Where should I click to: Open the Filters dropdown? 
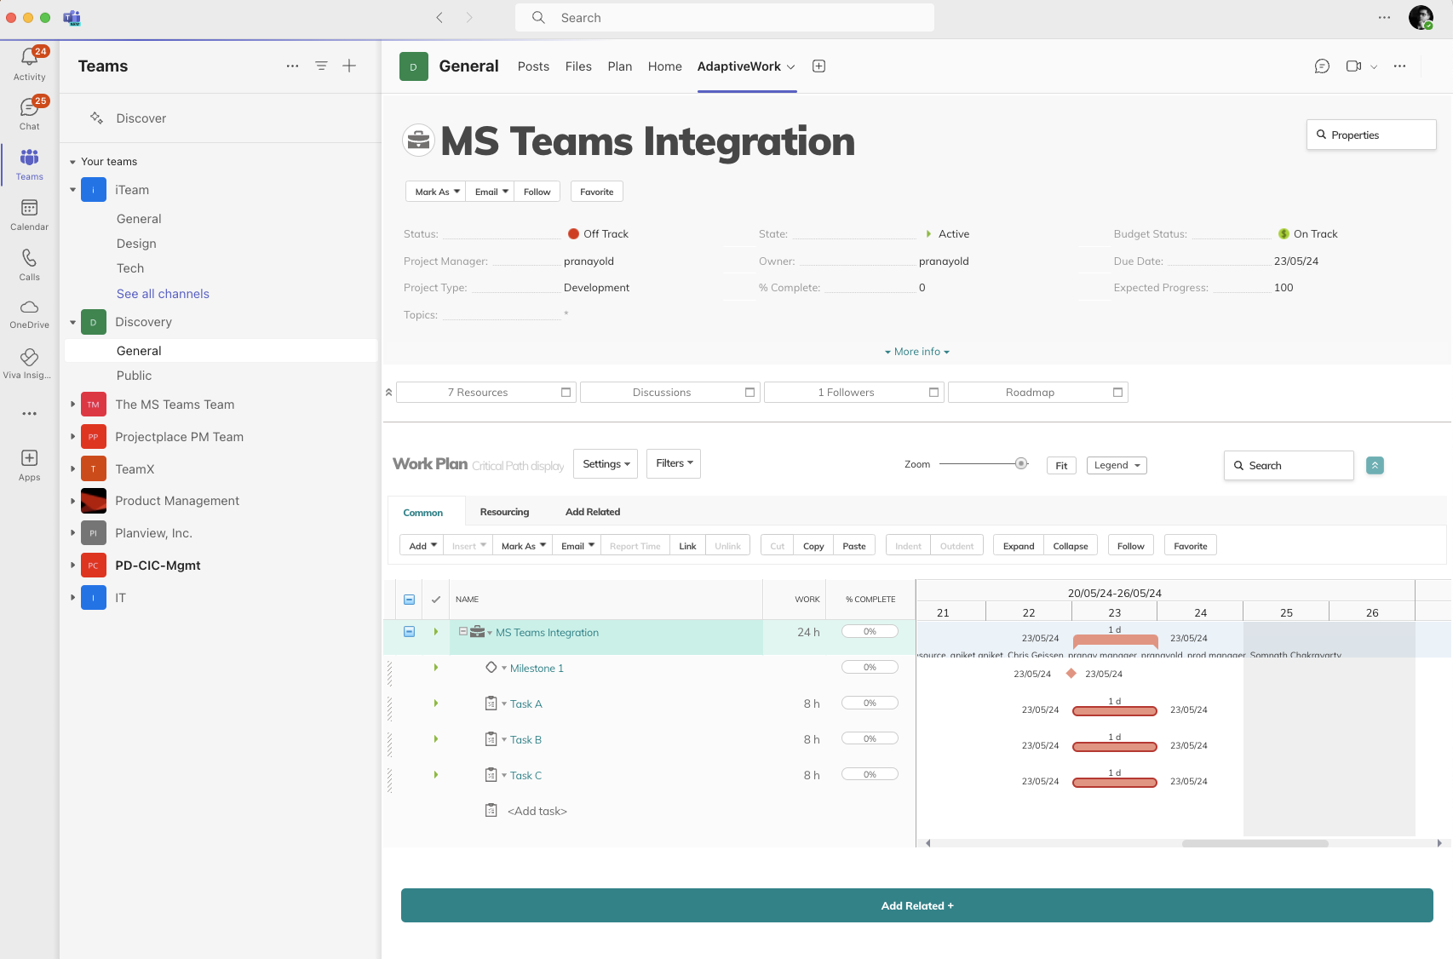point(674,463)
